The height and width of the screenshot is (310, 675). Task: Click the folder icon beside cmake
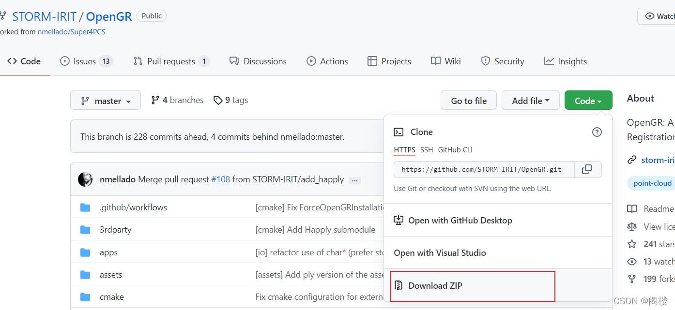click(x=85, y=297)
